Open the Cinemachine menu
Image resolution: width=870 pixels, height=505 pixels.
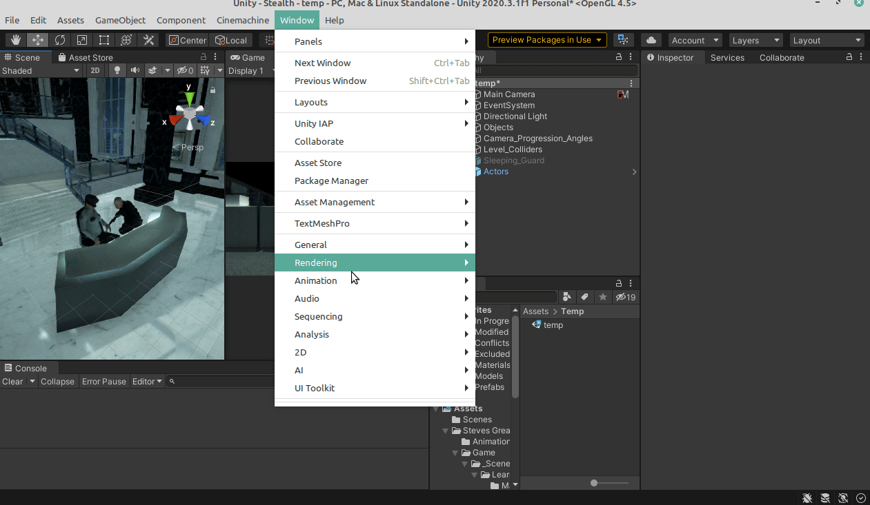[243, 20]
